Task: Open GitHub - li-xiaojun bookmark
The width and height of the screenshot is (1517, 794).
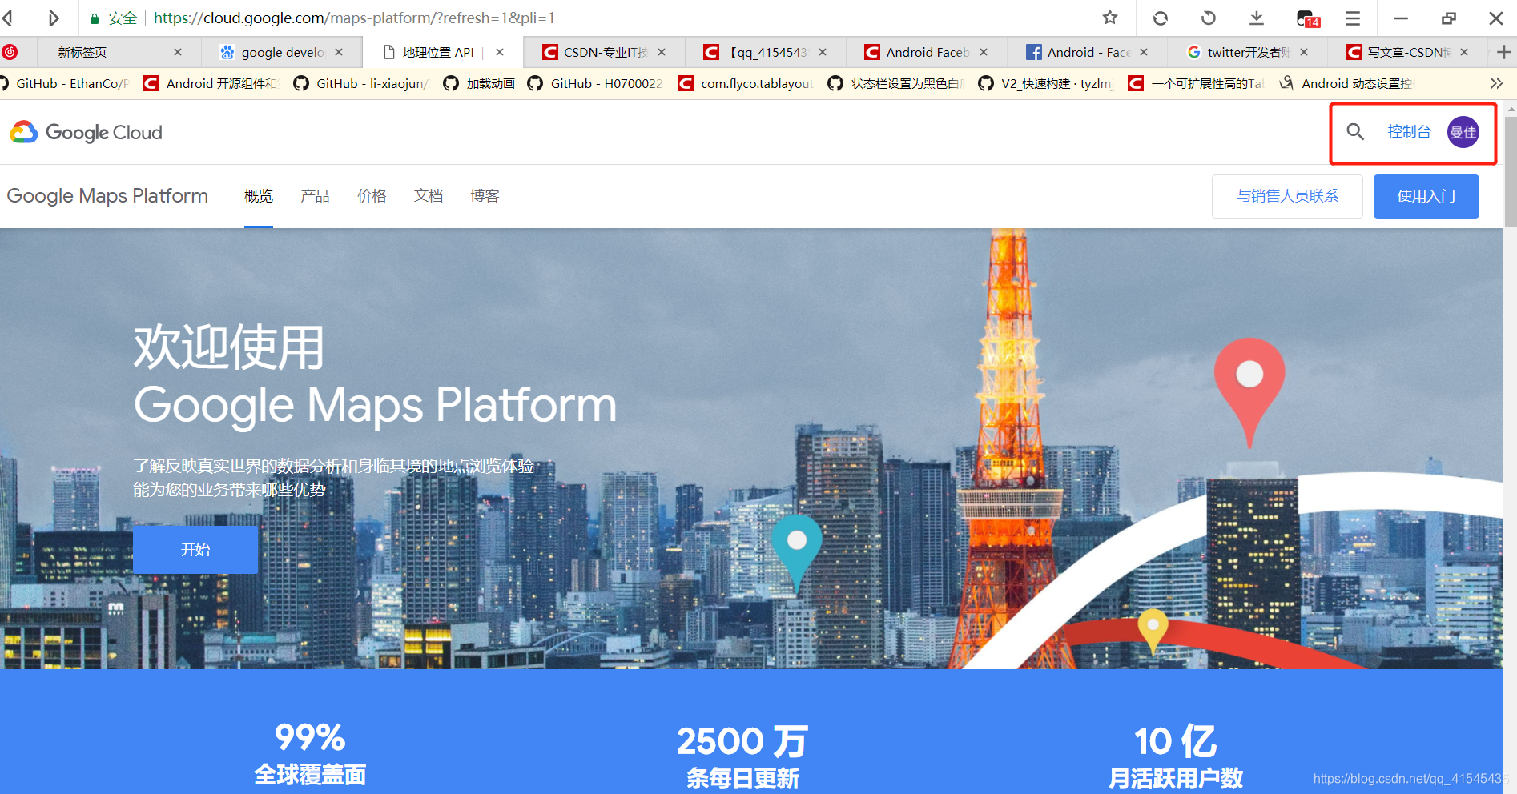Action: pos(360,83)
